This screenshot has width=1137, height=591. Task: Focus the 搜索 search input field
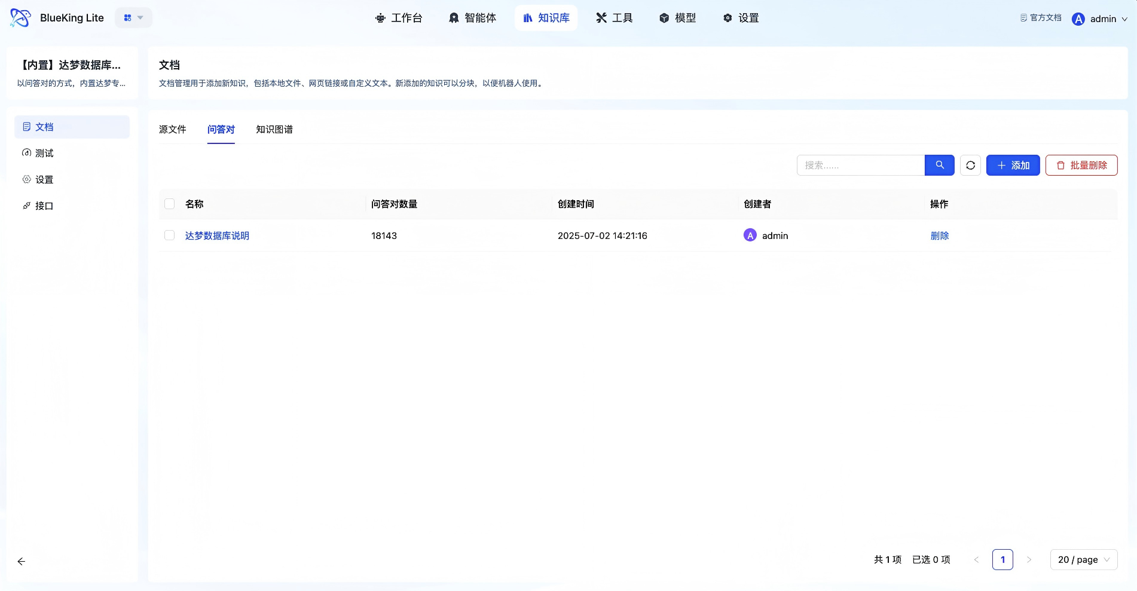pyautogui.click(x=861, y=165)
